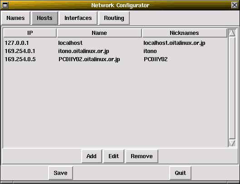Viewport: 240px width, 184px height.
Task: Select the 169.254.0.1 itono host entry
Action: [x=115, y=51]
